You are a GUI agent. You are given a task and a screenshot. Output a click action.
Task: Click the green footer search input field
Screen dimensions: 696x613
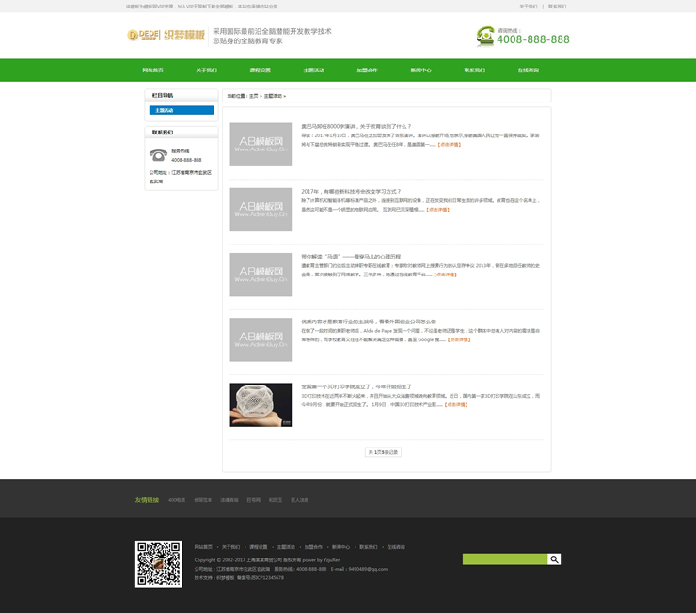(504, 559)
